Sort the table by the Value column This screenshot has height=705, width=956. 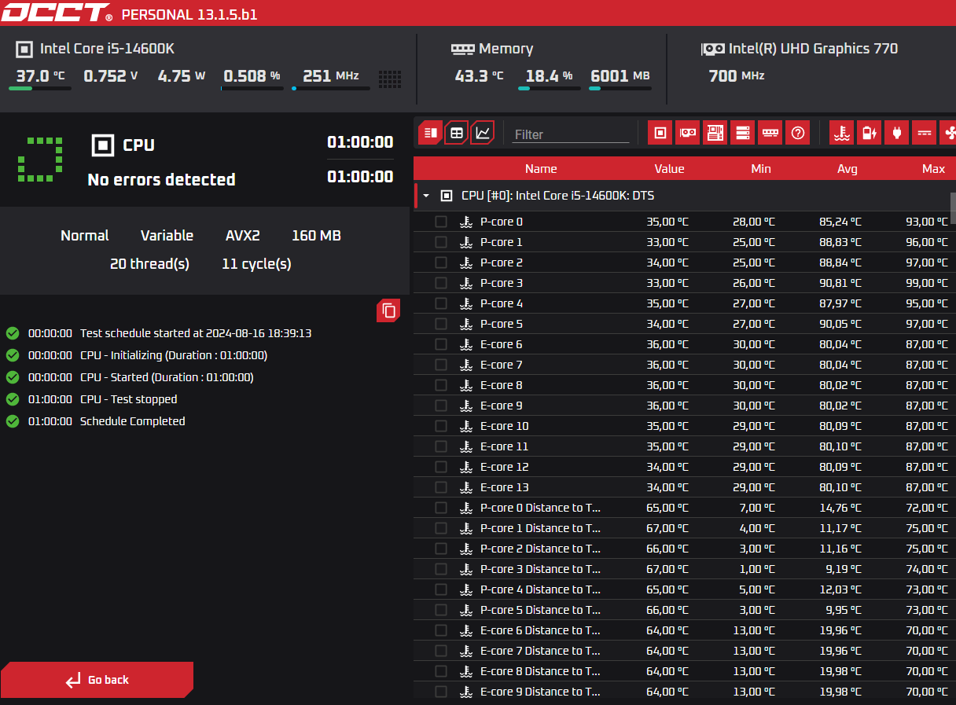tap(669, 169)
